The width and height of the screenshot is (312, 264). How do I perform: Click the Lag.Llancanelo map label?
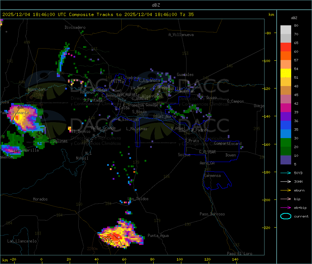[x=22, y=241]
